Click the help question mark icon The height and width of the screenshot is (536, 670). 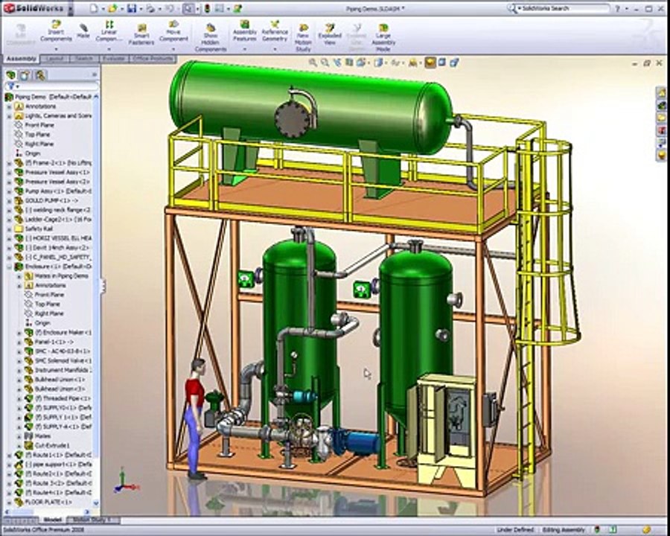point(617,8)
